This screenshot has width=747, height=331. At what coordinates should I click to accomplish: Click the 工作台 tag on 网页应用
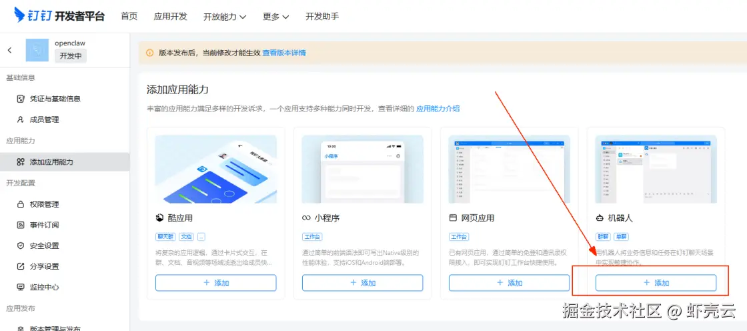pyautogui.click(x=458, y=237)
